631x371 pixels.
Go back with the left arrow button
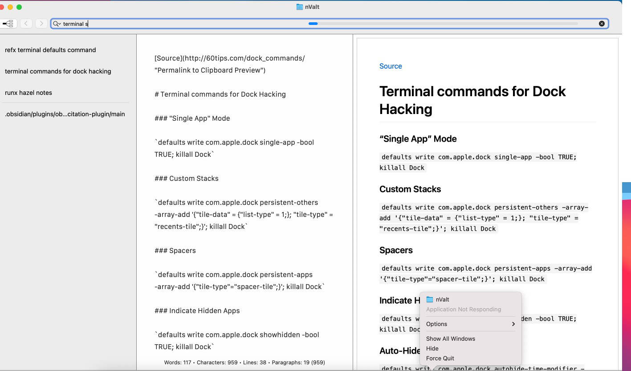point(26,24)
